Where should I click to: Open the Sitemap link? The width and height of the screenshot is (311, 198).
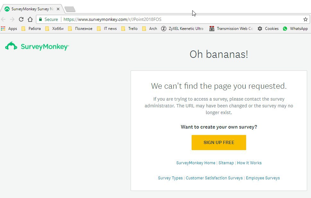[226, 163]
